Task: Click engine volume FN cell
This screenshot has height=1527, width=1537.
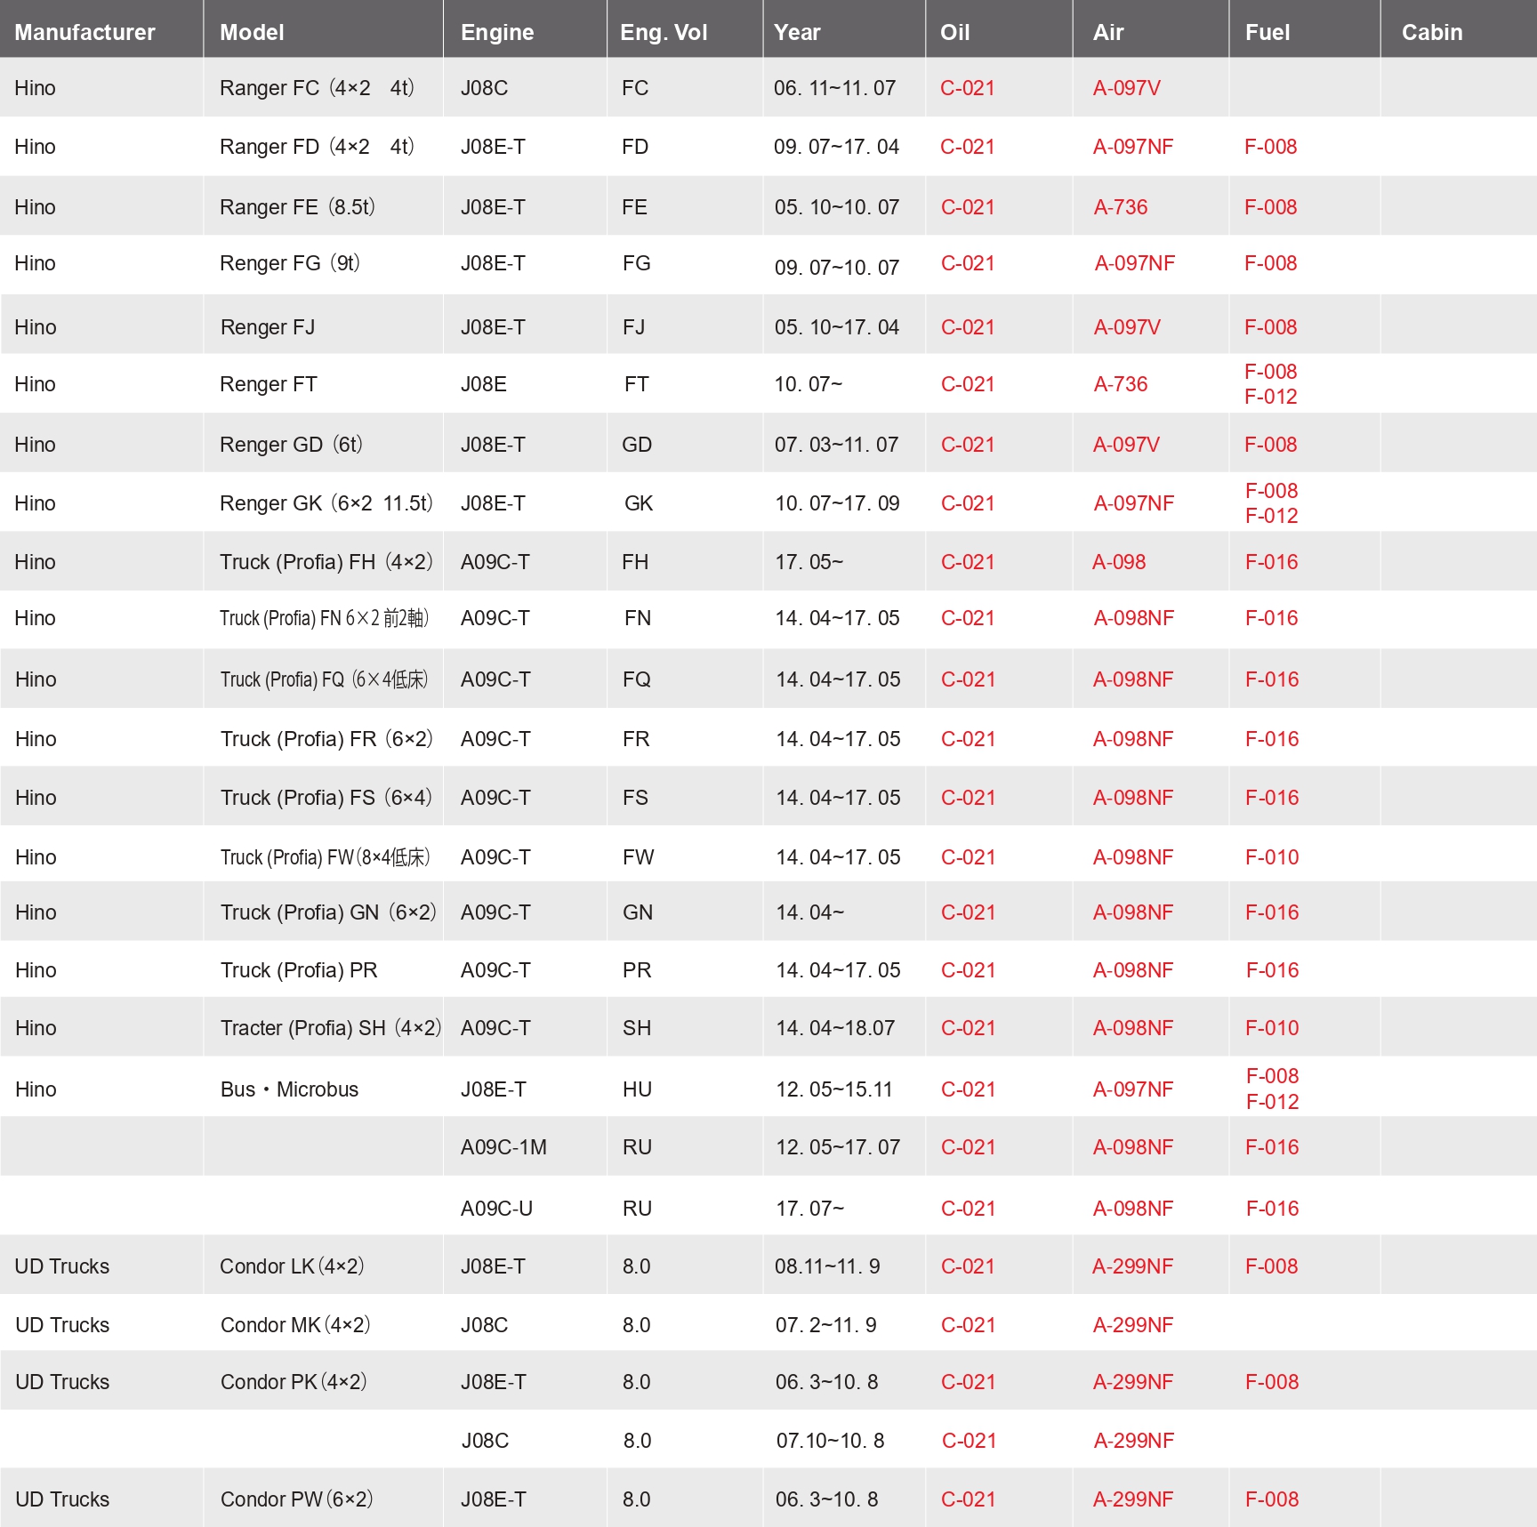Action: 638,618
